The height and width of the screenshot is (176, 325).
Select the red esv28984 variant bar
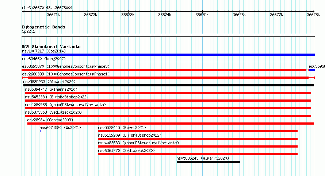click(x=171, y=124)
